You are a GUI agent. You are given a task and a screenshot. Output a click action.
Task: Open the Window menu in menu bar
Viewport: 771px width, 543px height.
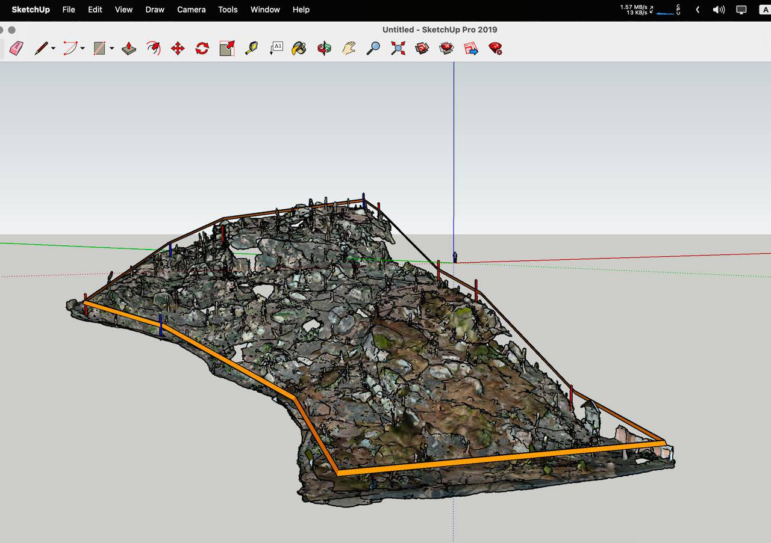coord(265,10)
